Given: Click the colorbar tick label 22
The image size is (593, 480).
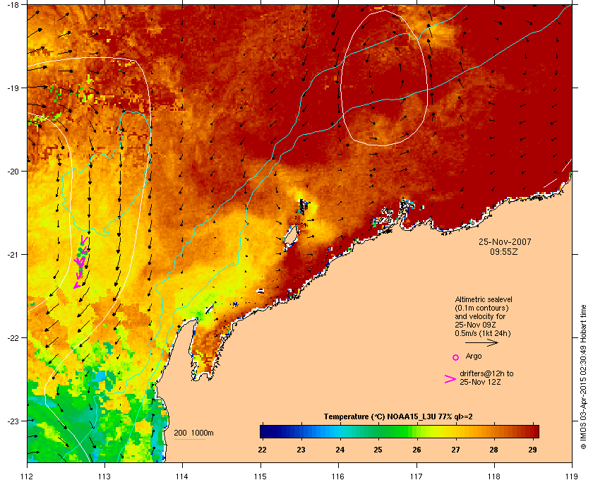Looking at the screenshot, I should 262,450.
